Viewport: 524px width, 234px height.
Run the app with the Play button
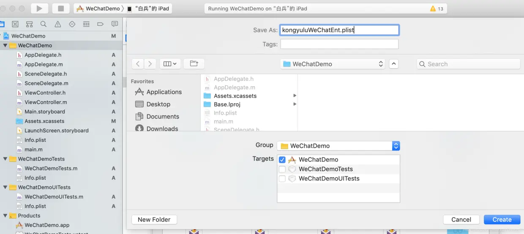point(39,8)
